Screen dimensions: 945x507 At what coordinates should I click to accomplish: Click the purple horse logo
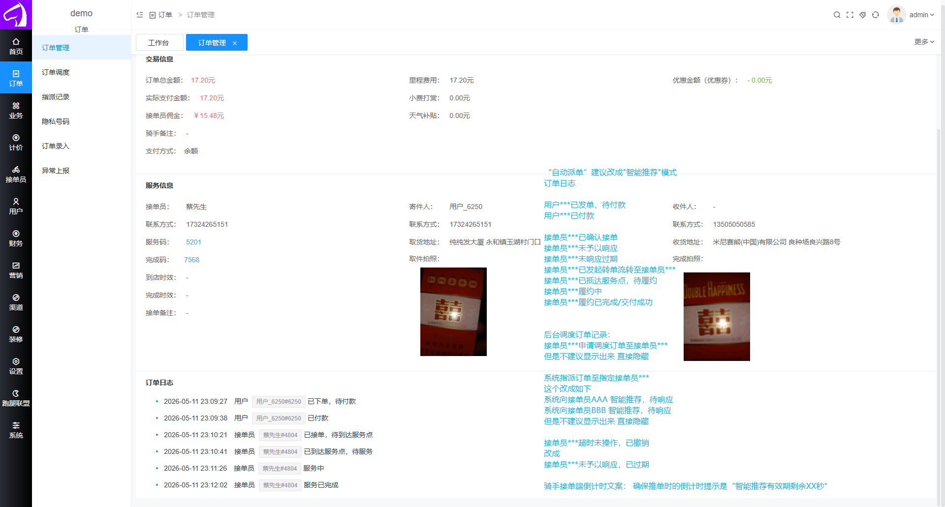pyautogui.click(x=16, y=15)
